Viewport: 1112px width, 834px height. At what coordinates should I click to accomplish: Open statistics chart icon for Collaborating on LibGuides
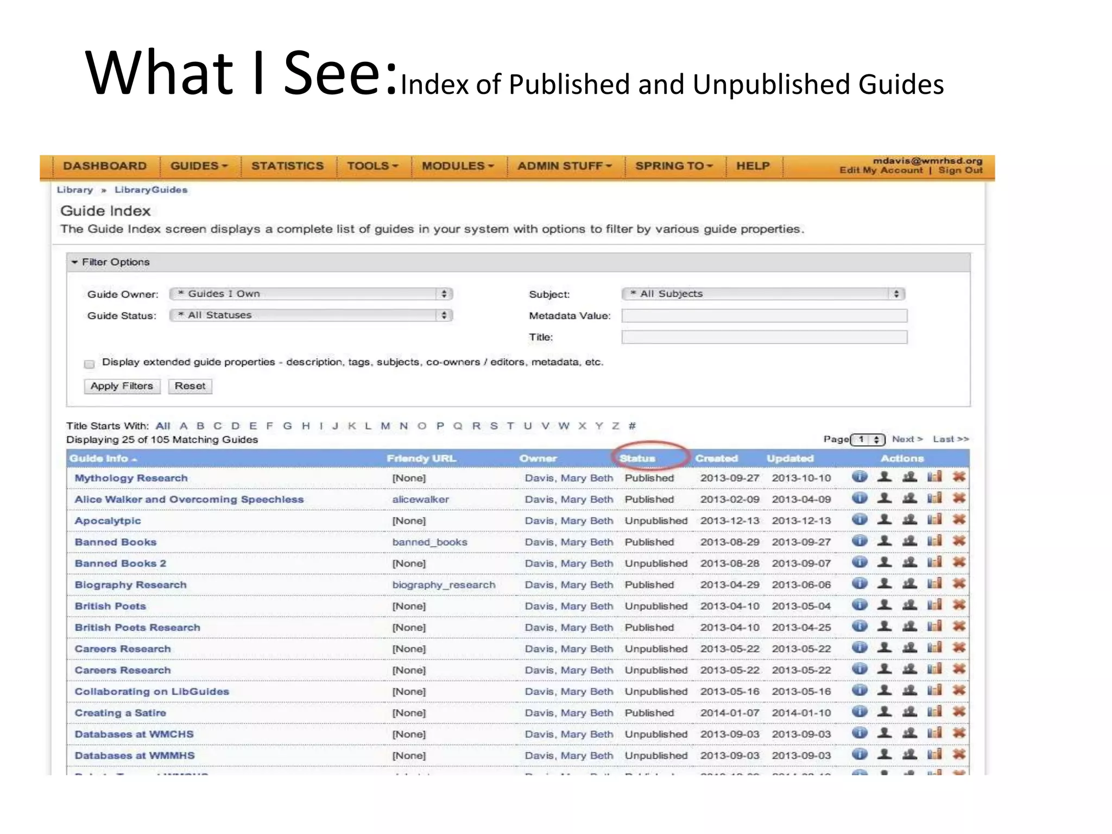point(934,690)
